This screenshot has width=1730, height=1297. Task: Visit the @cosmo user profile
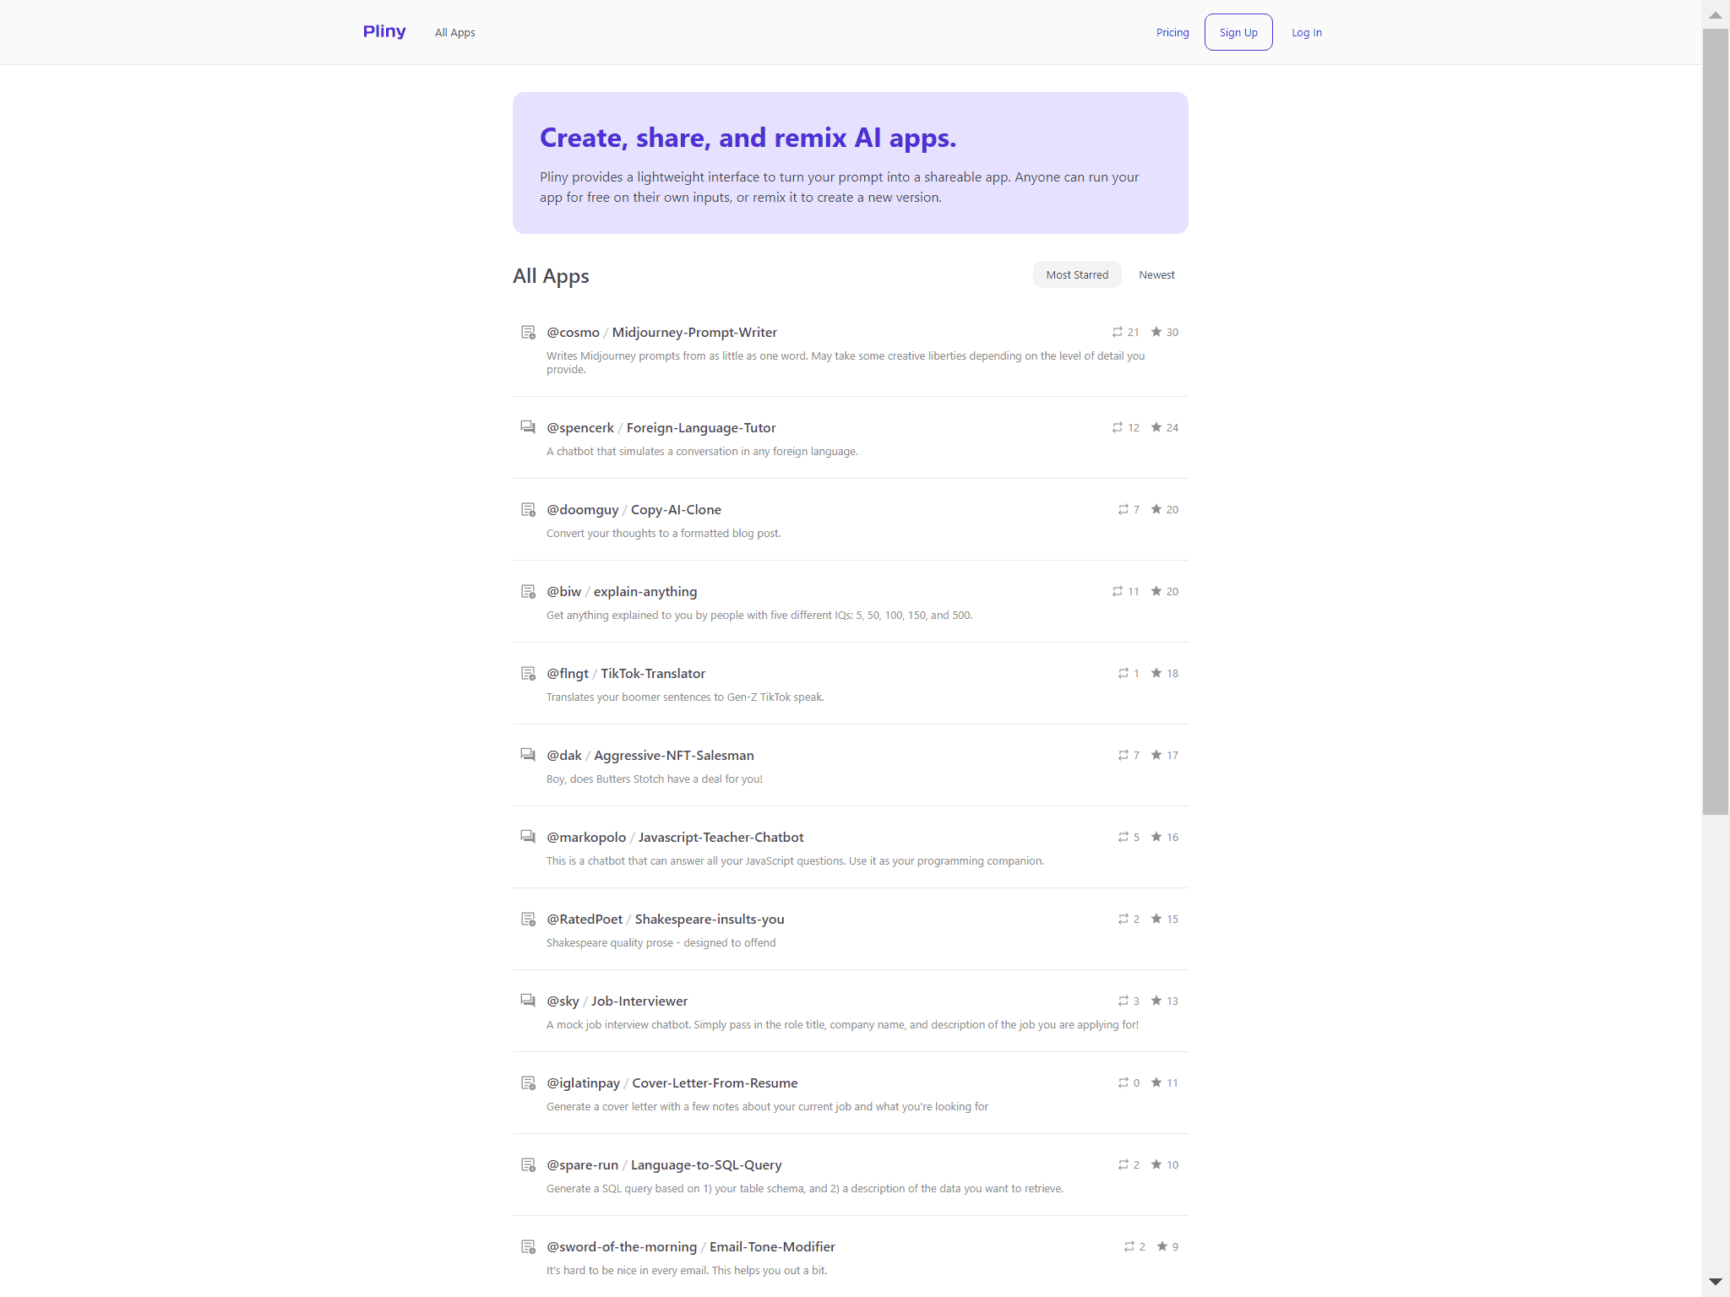[x=573, y=333]
